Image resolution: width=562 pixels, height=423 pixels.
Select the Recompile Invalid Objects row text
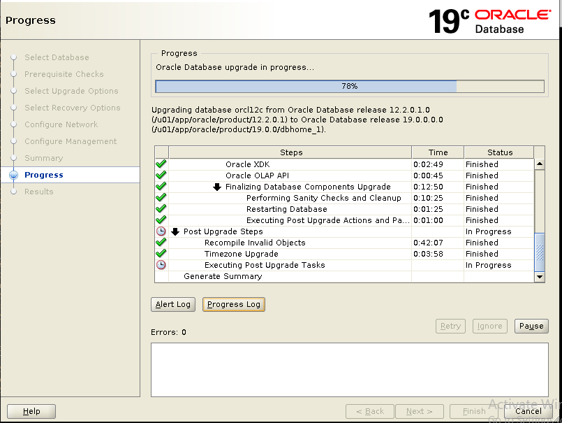255,243
